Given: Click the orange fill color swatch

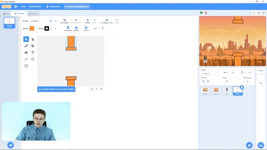Looking at the screenshot, I should pyautogui.click(x=32, y=28).
